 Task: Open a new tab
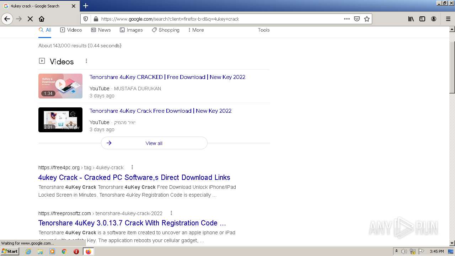pos(86,6)
